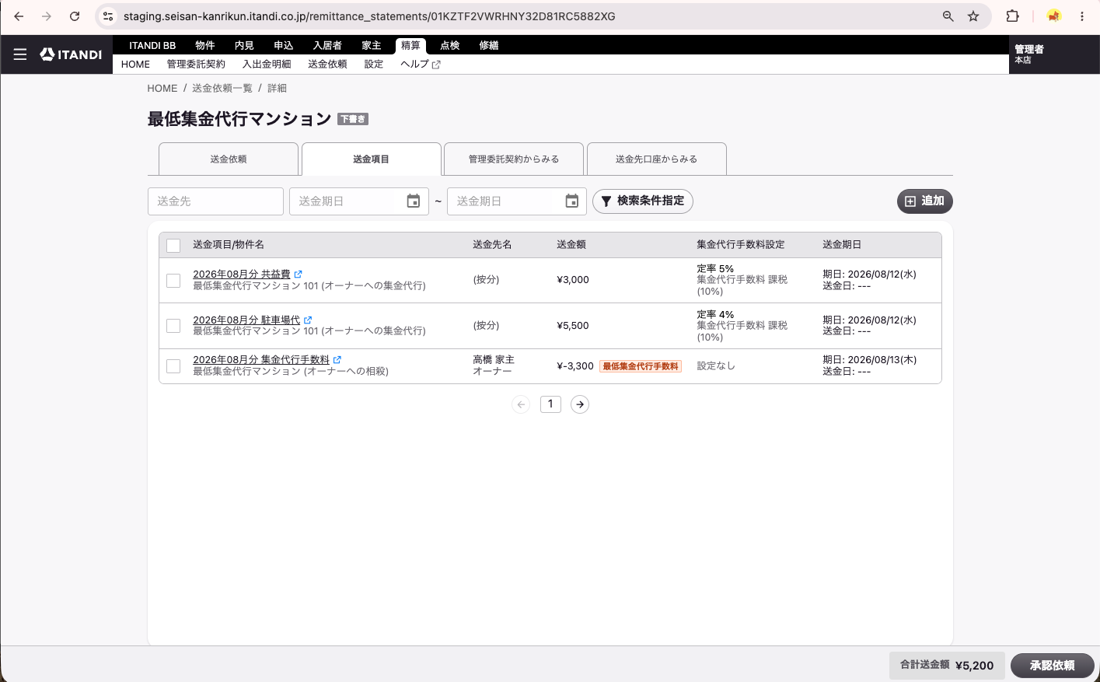
Task: Go to 送金依頼一覧 breadcrumb link
Action: (222, 89)
